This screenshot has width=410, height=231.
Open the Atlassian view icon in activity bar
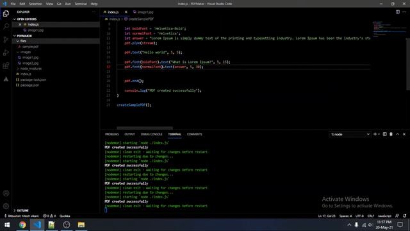[6, 79]
